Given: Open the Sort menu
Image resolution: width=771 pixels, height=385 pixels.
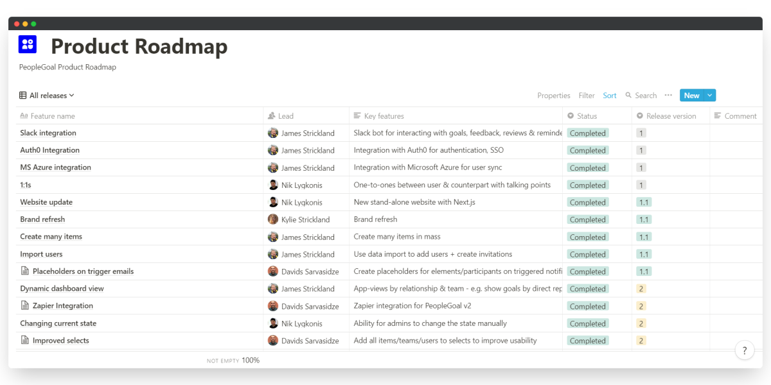Looking at the screenshot, I should tap(610, 96).
